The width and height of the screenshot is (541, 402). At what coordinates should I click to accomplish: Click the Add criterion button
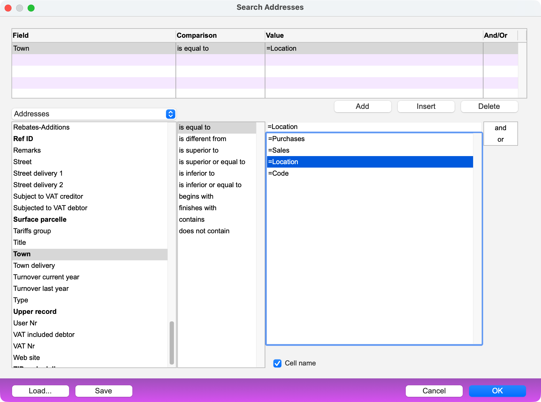[363, 107]
